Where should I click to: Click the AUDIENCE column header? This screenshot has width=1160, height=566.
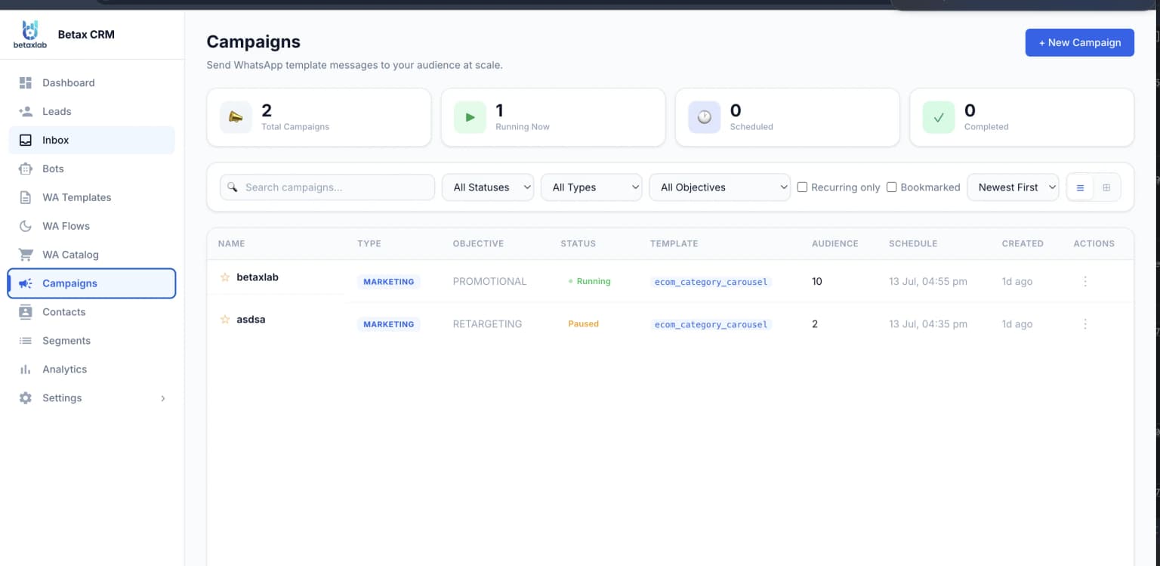835,243
